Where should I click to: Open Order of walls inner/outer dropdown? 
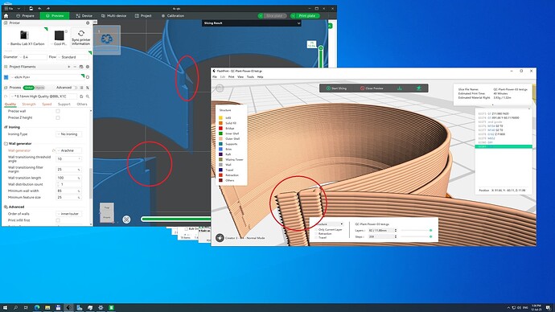click(69, 214)
